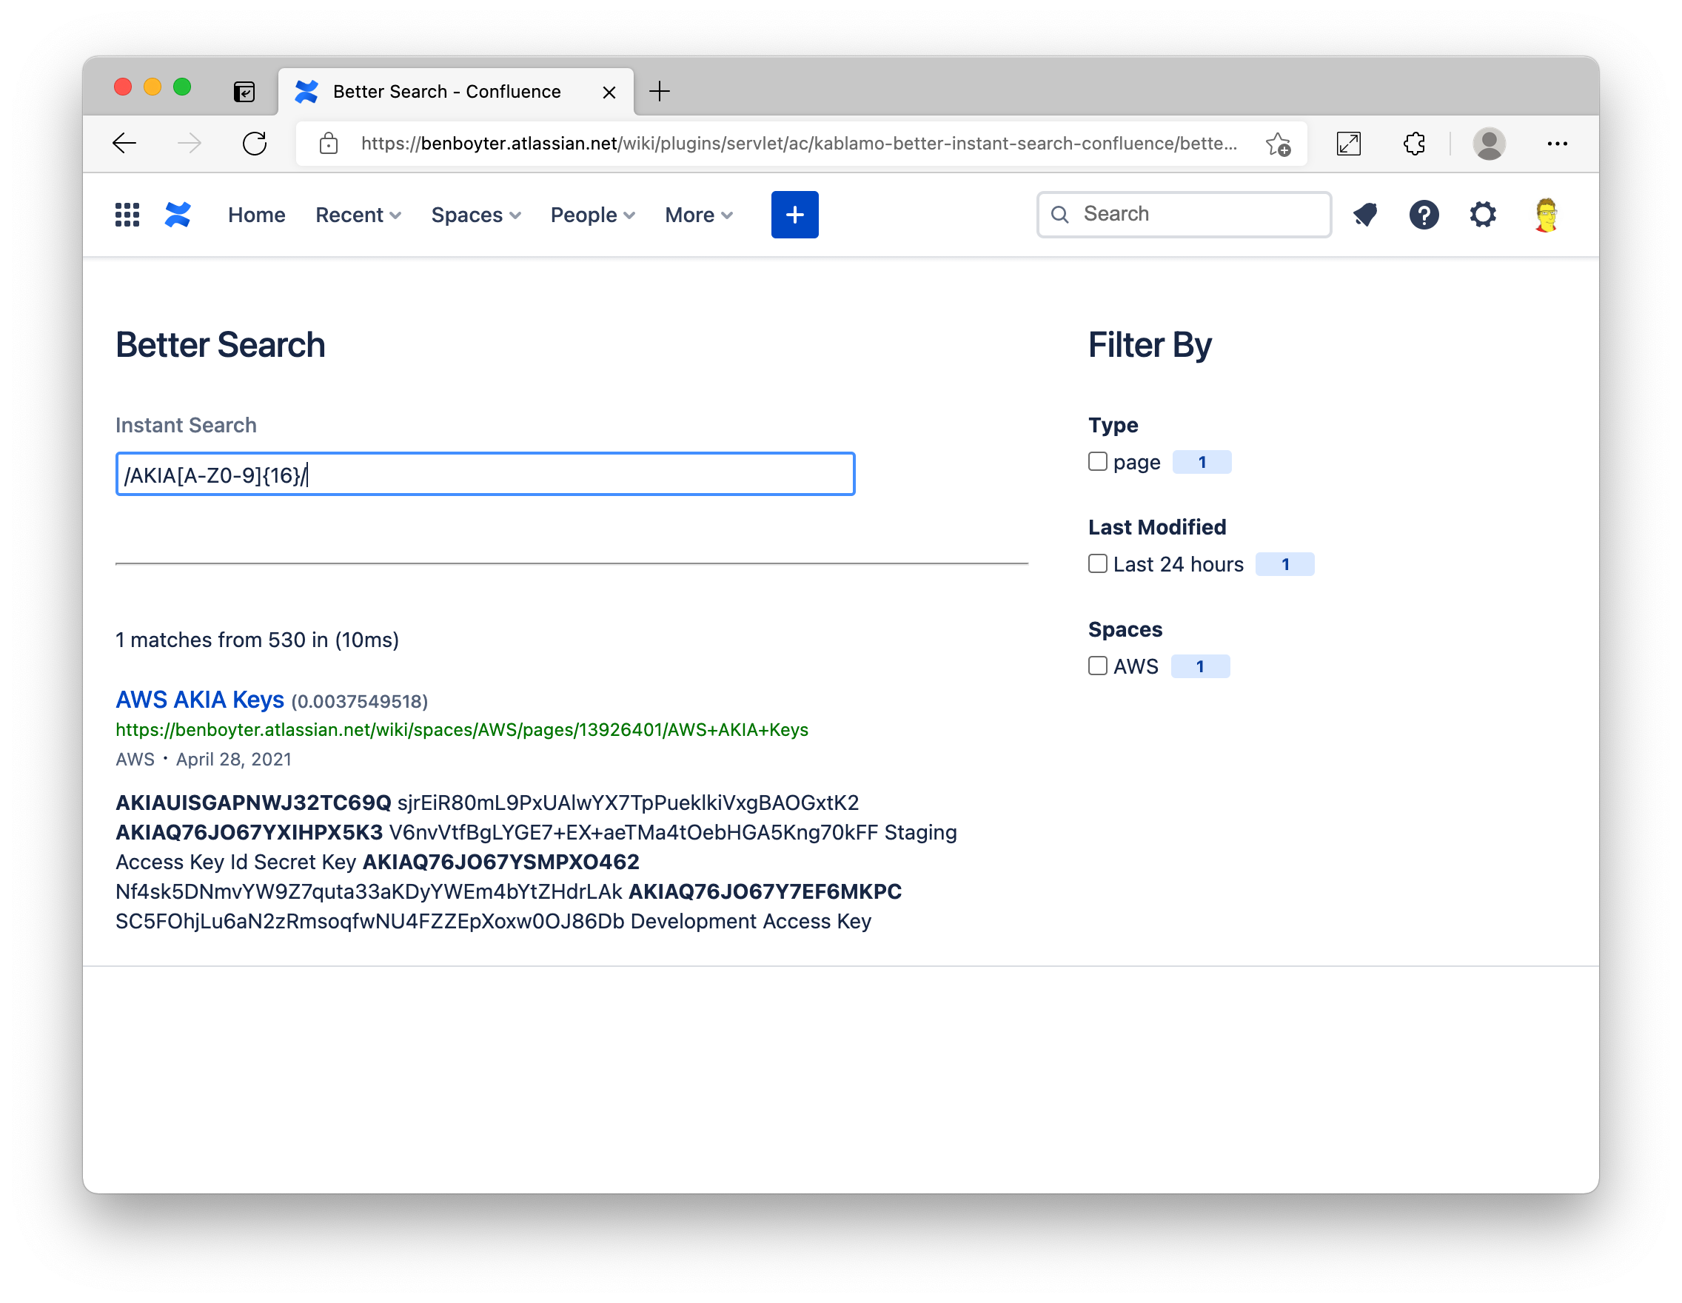Open the People dropdown menu
The width and height of the screenshot is (1682, 1303).
tap(592, 215)
